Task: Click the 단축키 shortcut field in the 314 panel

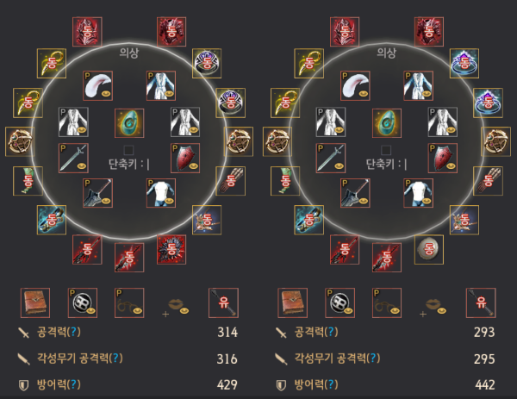Action: pos(129,164)
